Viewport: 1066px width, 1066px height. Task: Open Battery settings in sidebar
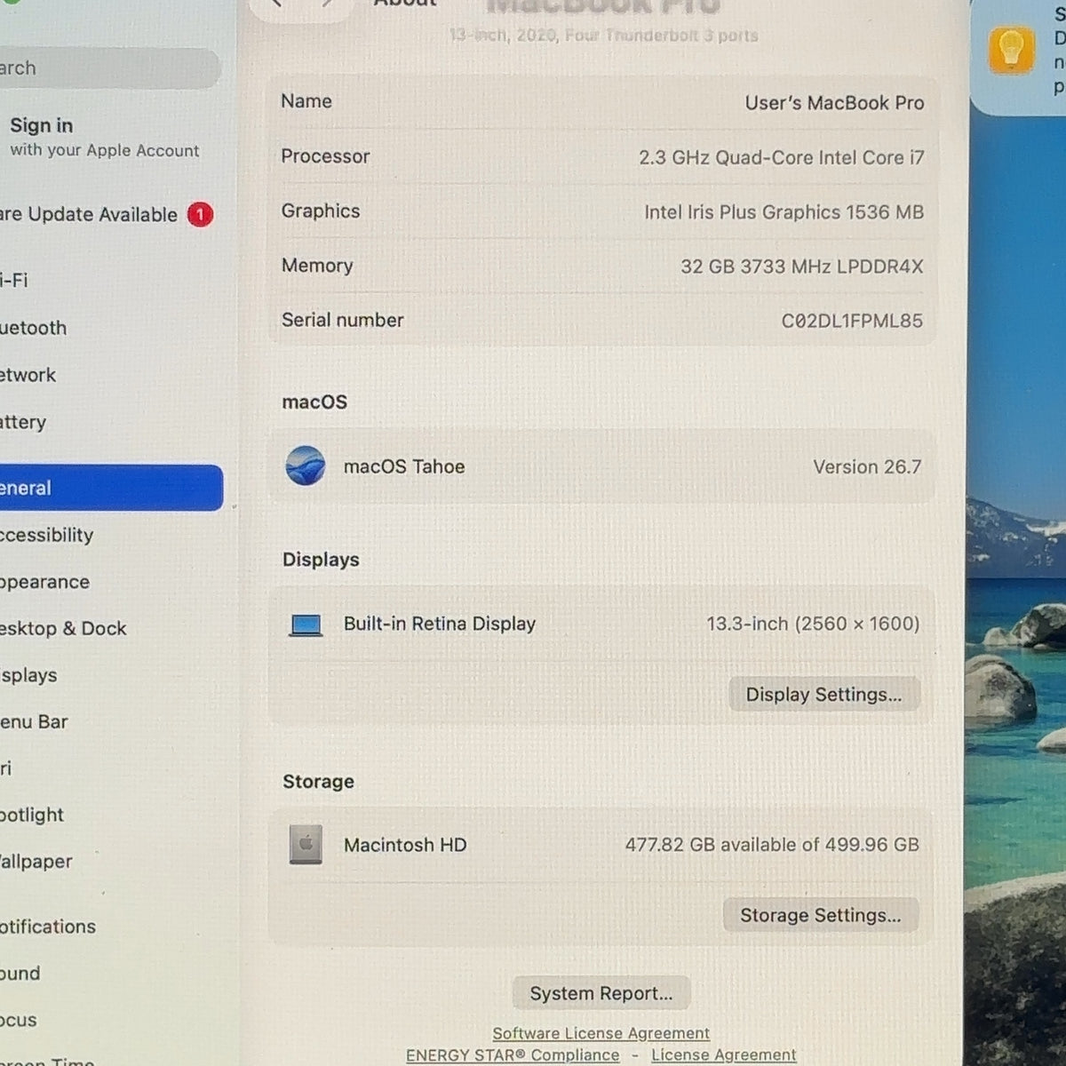click(x=23, y=422)
